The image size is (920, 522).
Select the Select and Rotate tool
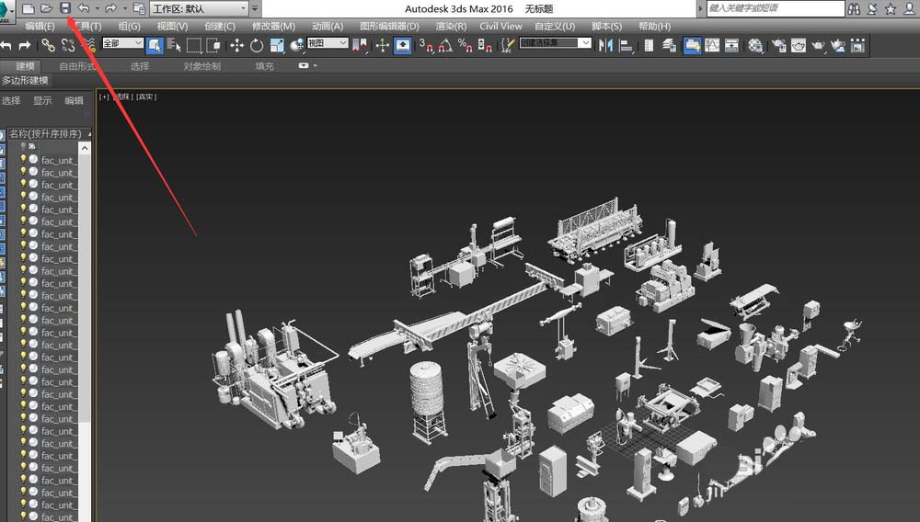pyautogui.click(x=257, y=45)
